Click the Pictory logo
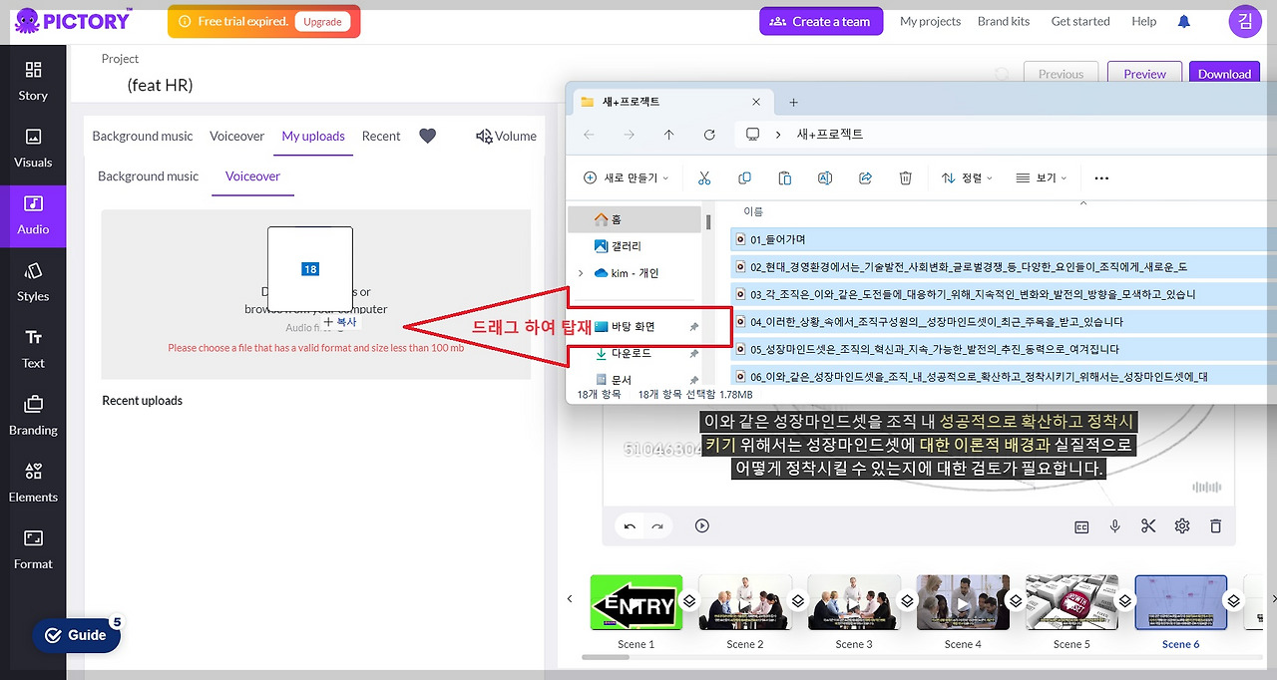1277x680 pixels. [x=72, y=21]
